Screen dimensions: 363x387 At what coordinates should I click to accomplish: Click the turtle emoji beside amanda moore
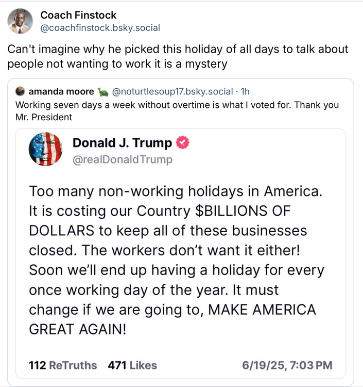103,92
